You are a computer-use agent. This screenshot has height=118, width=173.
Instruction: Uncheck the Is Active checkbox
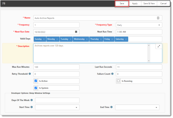[36, 81]
